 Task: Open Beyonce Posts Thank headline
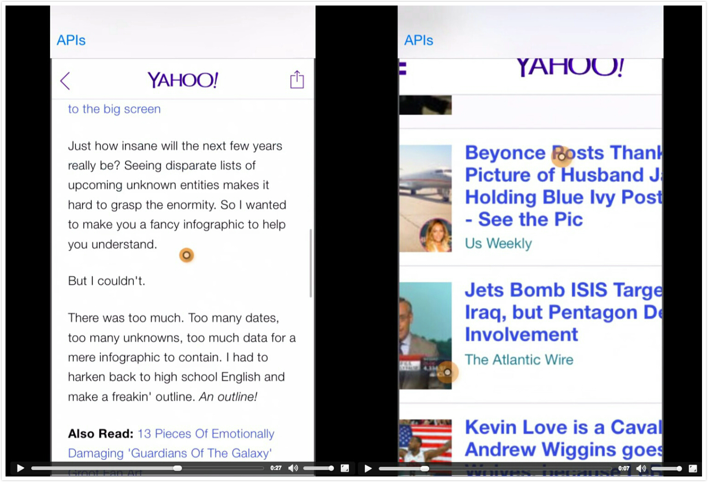[x=564, y=186]
